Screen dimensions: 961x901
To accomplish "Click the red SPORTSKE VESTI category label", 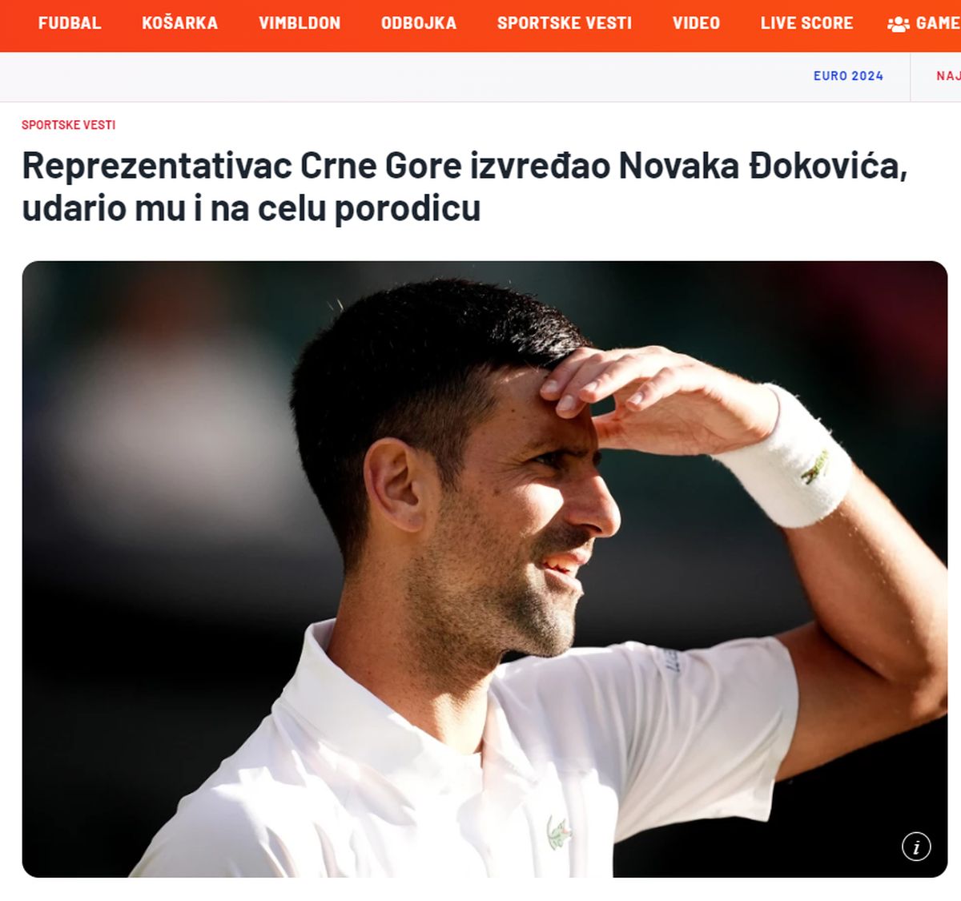I will click(68, 125).
